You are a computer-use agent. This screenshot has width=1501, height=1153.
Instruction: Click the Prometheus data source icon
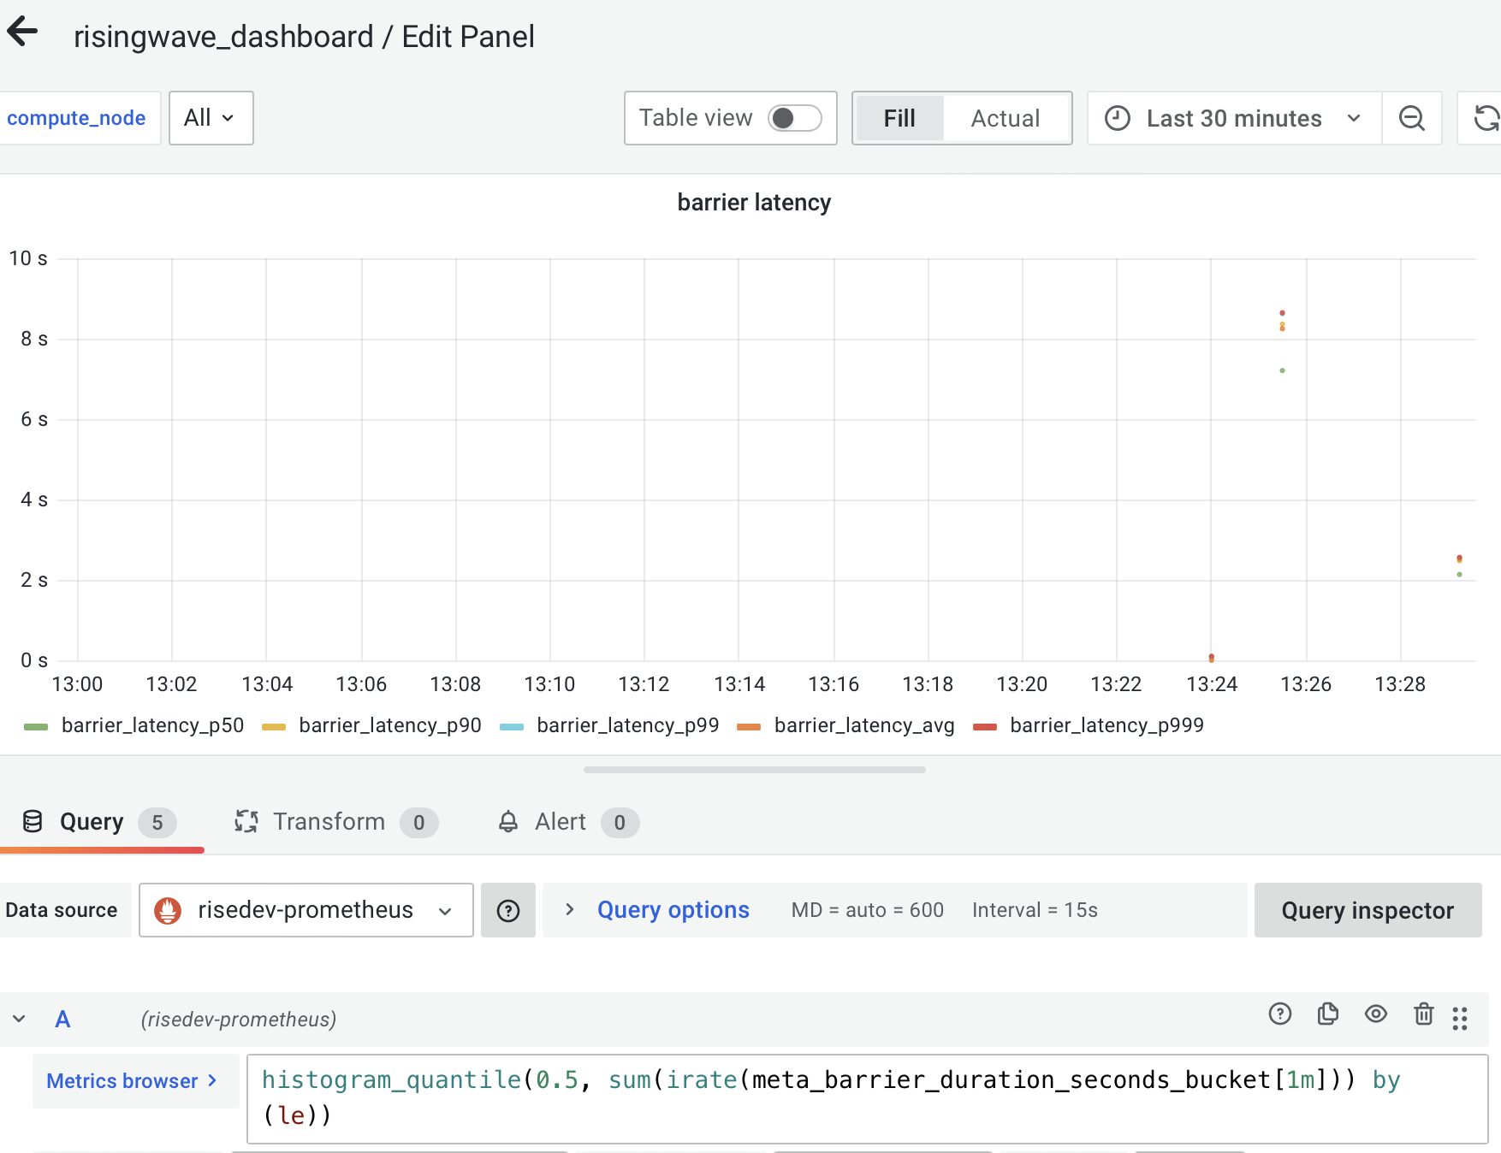click(x=169, y=910)
